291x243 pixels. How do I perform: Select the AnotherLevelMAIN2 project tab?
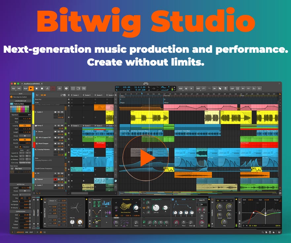coord(32,84)
